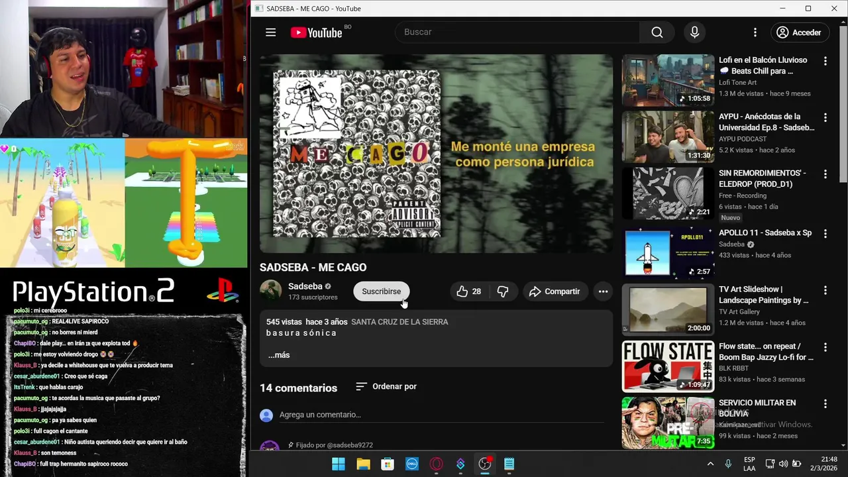Click the video title 'SADSEBA - ME CAGO'
848x477 pixels.
313,268
